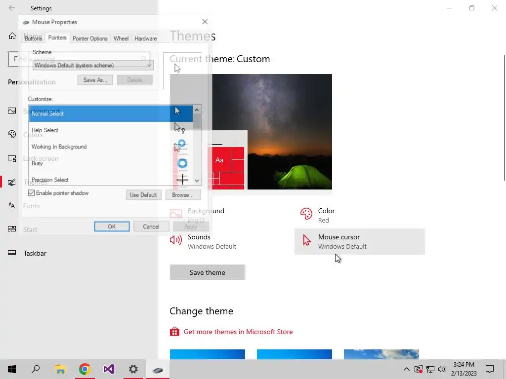Go back with Settings back arrow
Image resolution: width=506 pixels, height=379 pixels.
click(12, 8)
